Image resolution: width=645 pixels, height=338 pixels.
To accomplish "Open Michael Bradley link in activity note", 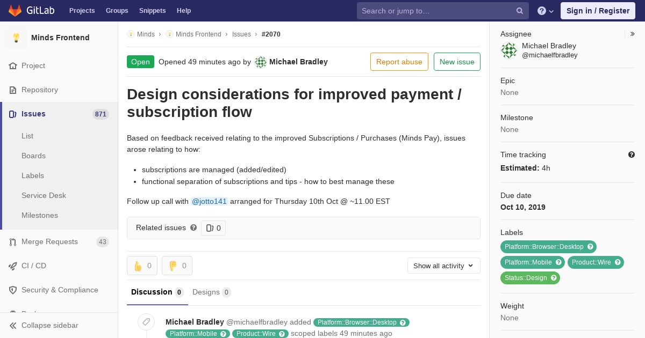I will 195,322.
